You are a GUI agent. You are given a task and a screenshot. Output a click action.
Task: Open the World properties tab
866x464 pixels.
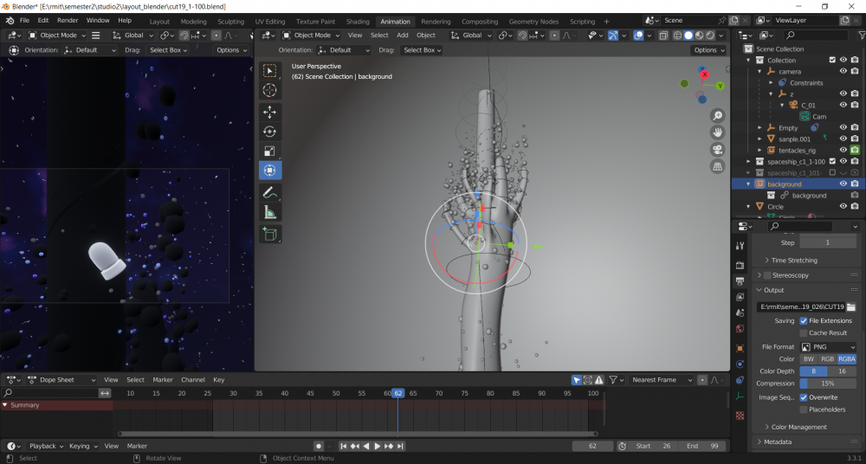(x=740, y=329)
